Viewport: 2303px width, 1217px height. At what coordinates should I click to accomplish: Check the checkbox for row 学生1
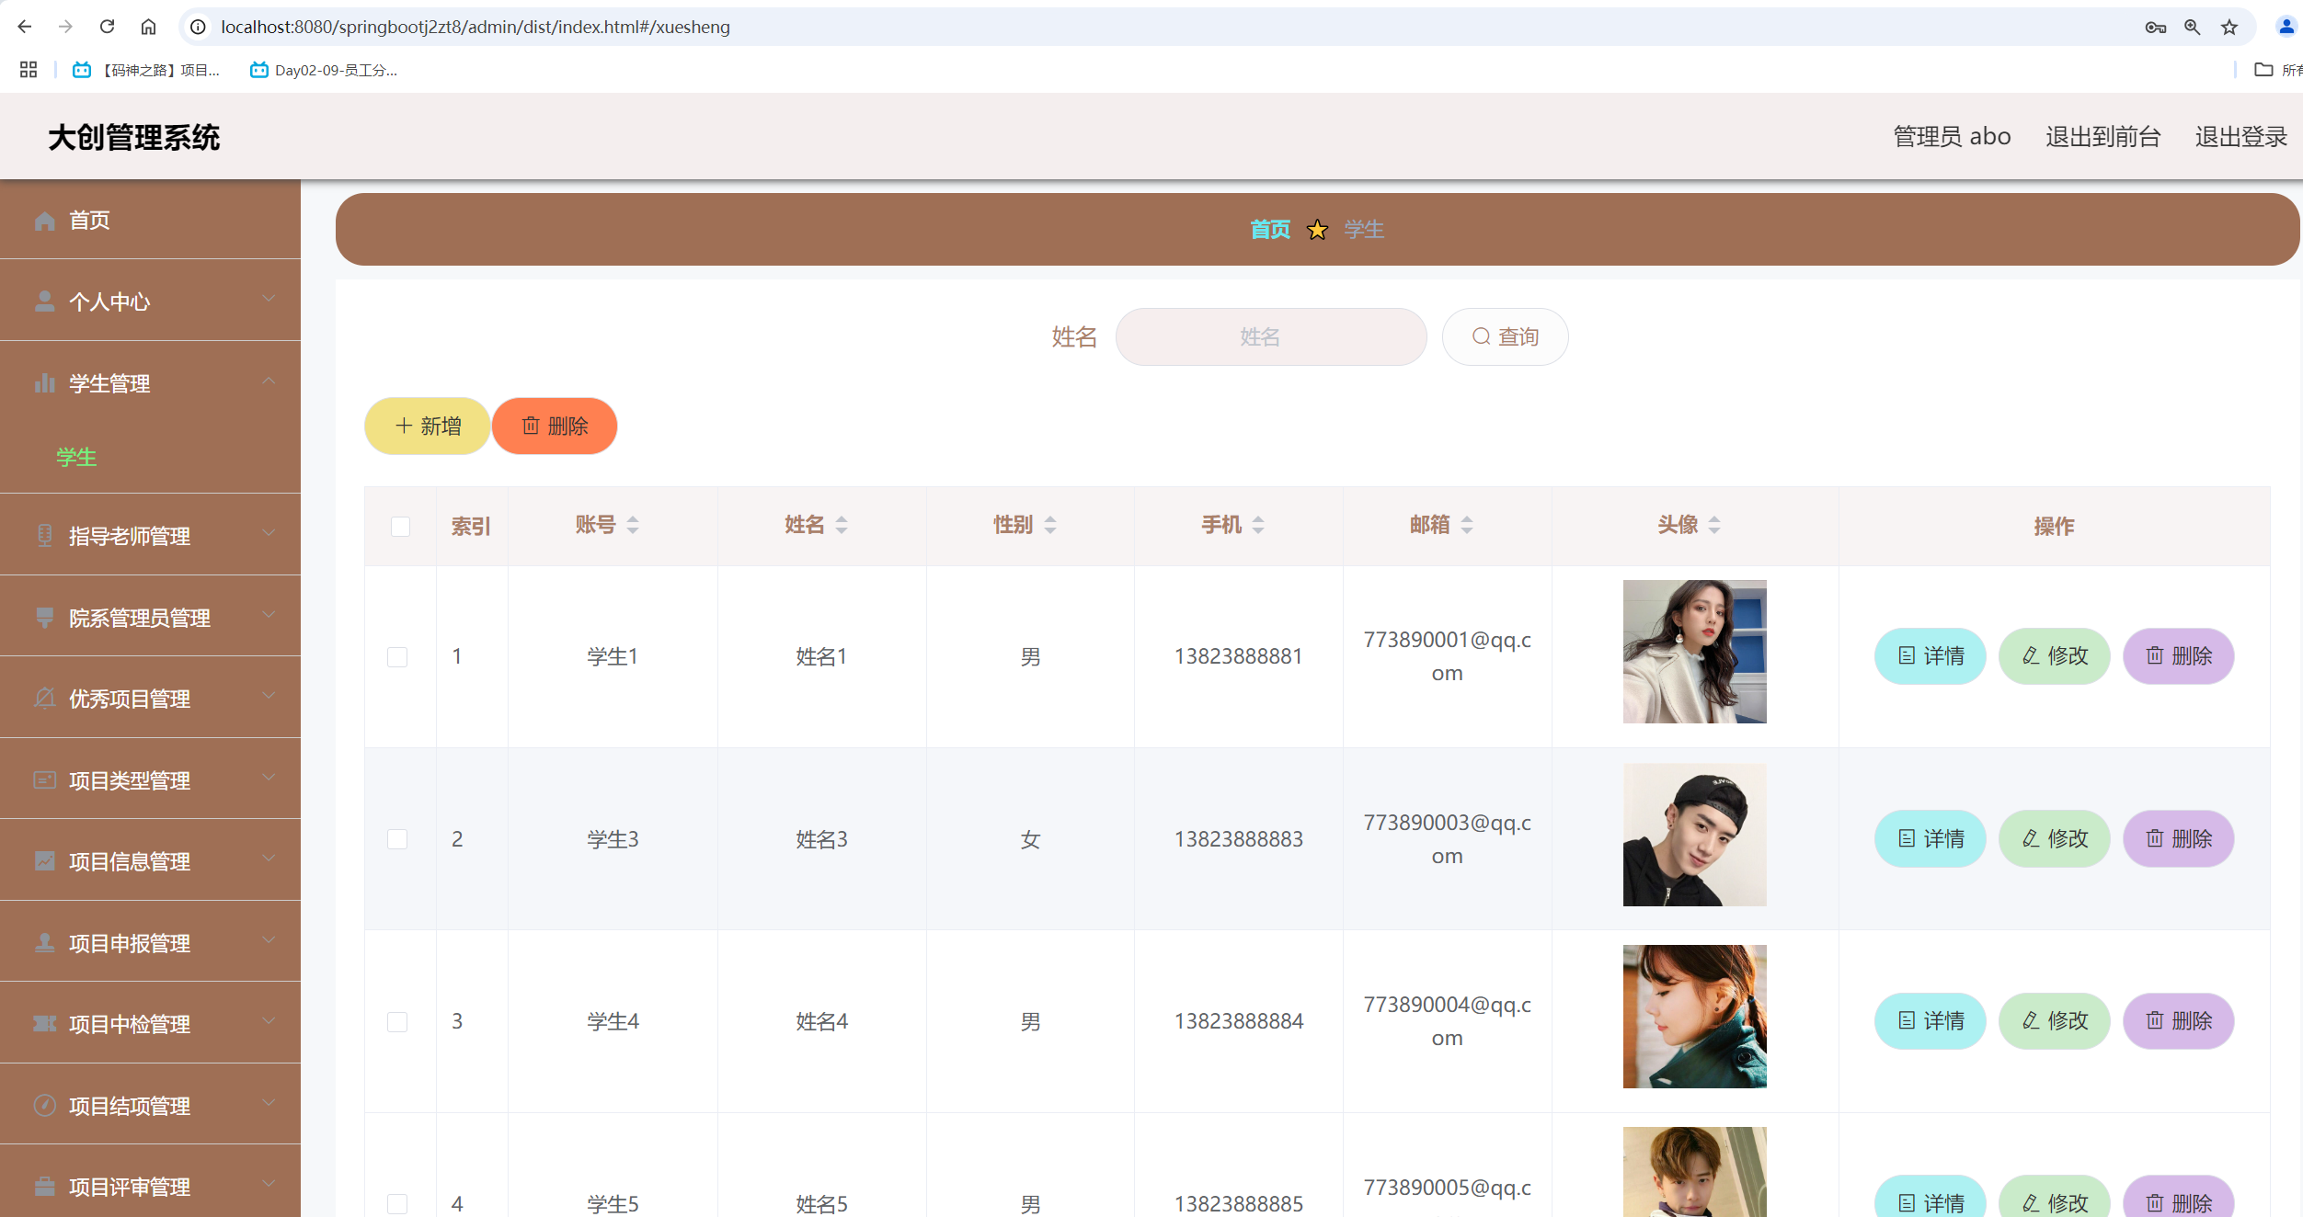click(x=397, y=657)
